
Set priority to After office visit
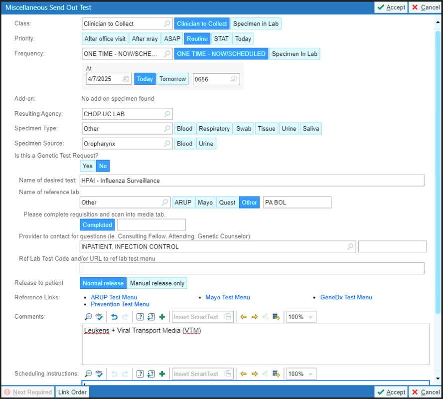[105, 38]
